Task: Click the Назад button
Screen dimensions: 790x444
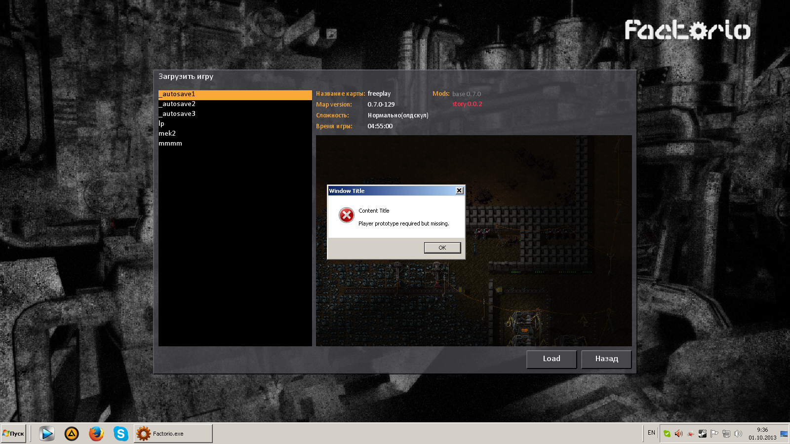Action: tap(606, 359)
